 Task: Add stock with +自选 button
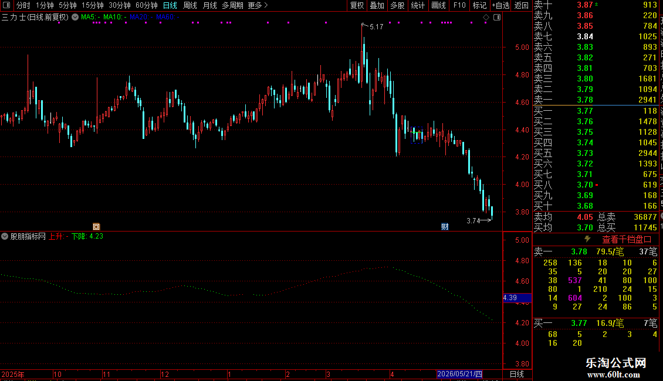click(x=501, y=5)
